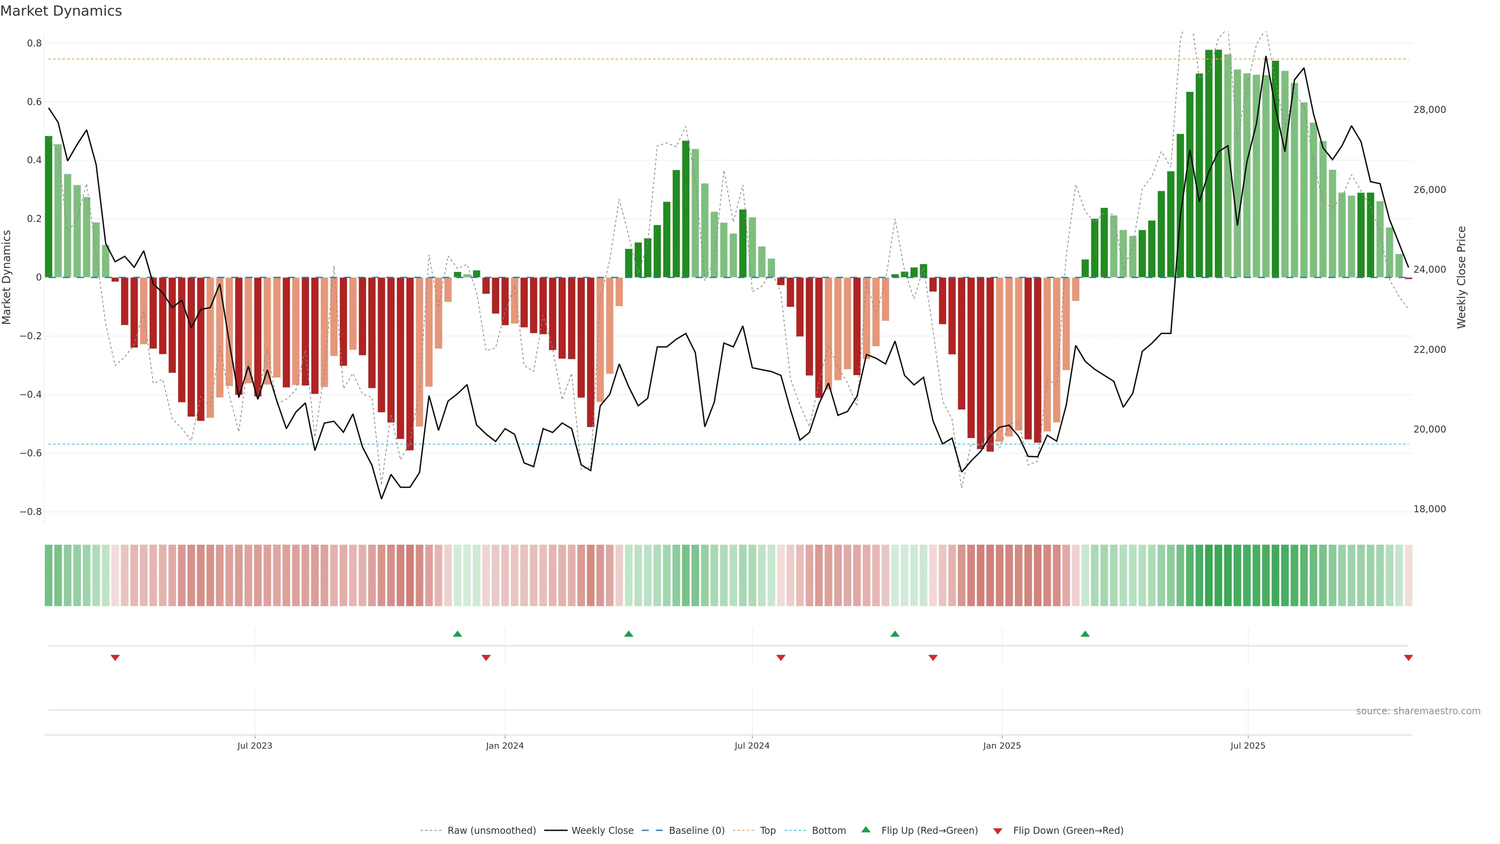Click the Jan 2024 x-axis label
The width and height of the screenshot is (1500, 844).
pyautogui.click(x=504, y=746)
